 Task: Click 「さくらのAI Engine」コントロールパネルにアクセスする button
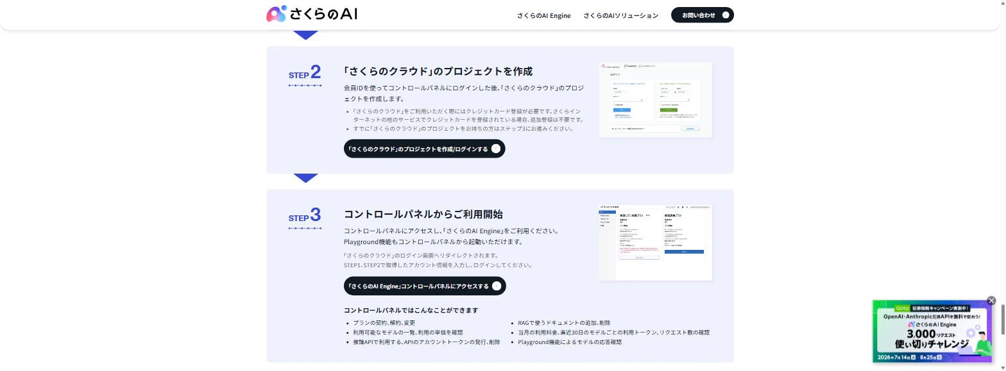425,286
